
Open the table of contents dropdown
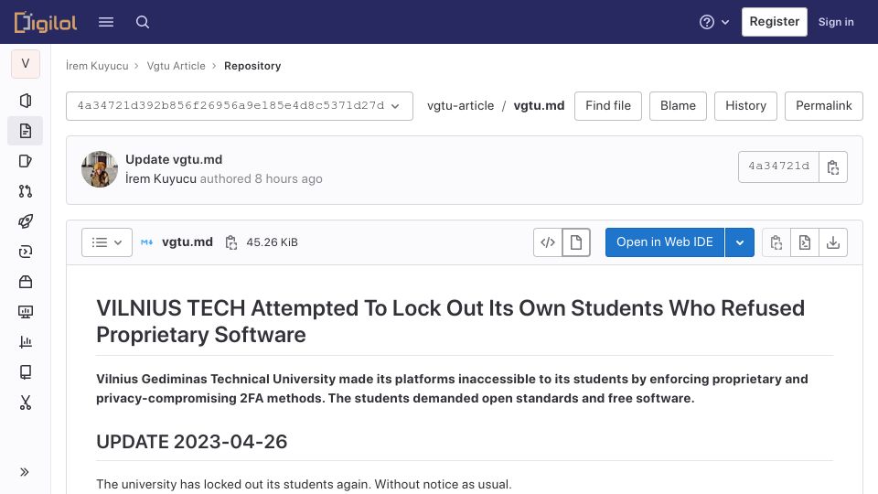pyautogui.click(x=107, y=242)
